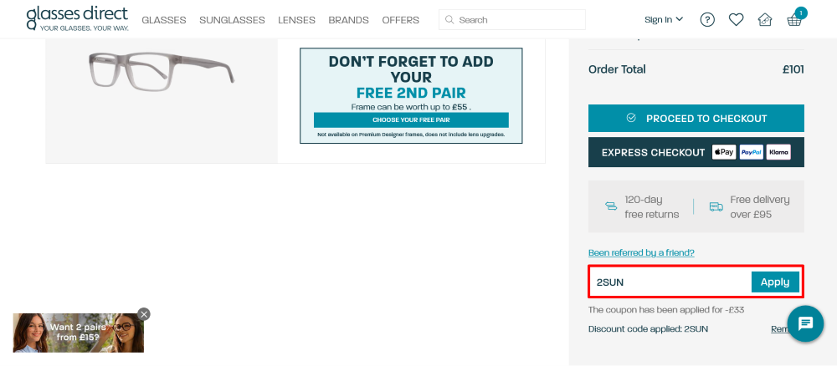
Task: Open the OFFERS menu
Action: pyautogui.click(x=401, y=20)
